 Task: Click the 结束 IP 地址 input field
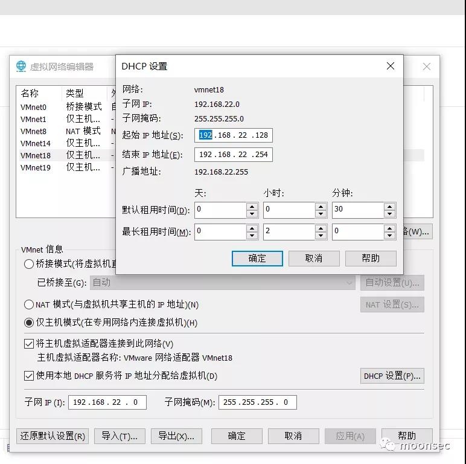pyautogui.click(x=233, y=155)
